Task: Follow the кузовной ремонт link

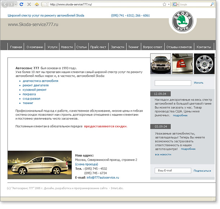Action: pyautogui.click(x=35, y=90)
